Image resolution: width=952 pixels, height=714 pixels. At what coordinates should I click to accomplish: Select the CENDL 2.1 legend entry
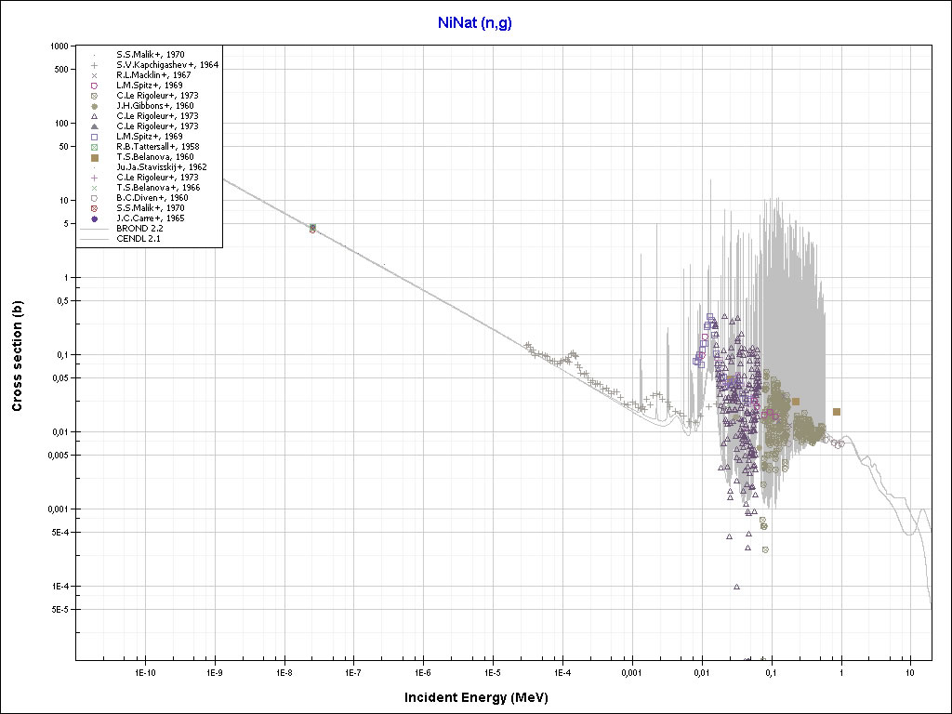pos(138,239)
